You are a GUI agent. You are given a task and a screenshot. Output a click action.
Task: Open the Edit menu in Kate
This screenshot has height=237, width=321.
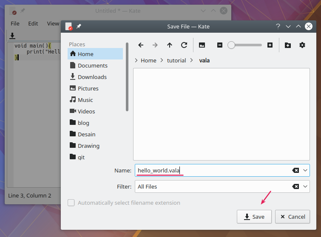33,23
